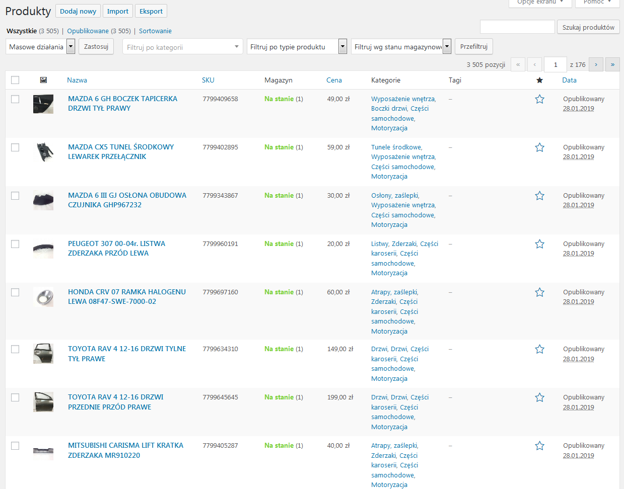Click price 199,00 zł

340,397
